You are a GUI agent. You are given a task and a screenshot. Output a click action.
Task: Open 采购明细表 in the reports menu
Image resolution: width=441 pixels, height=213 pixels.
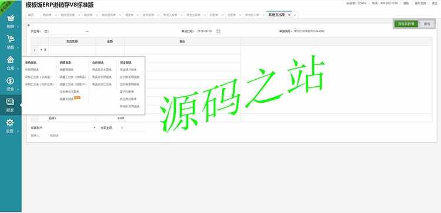pos(32,69)
